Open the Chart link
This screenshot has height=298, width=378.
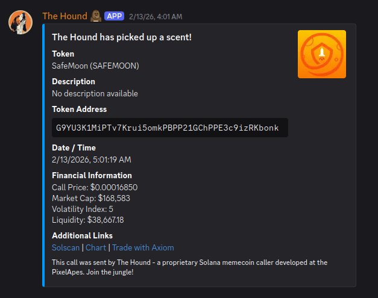click(95, 247)
